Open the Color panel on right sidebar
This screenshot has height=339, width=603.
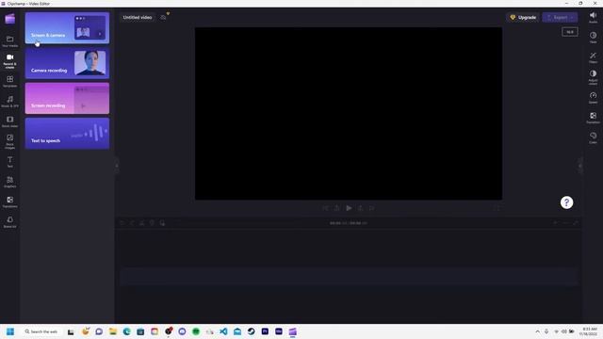[593, 137]
